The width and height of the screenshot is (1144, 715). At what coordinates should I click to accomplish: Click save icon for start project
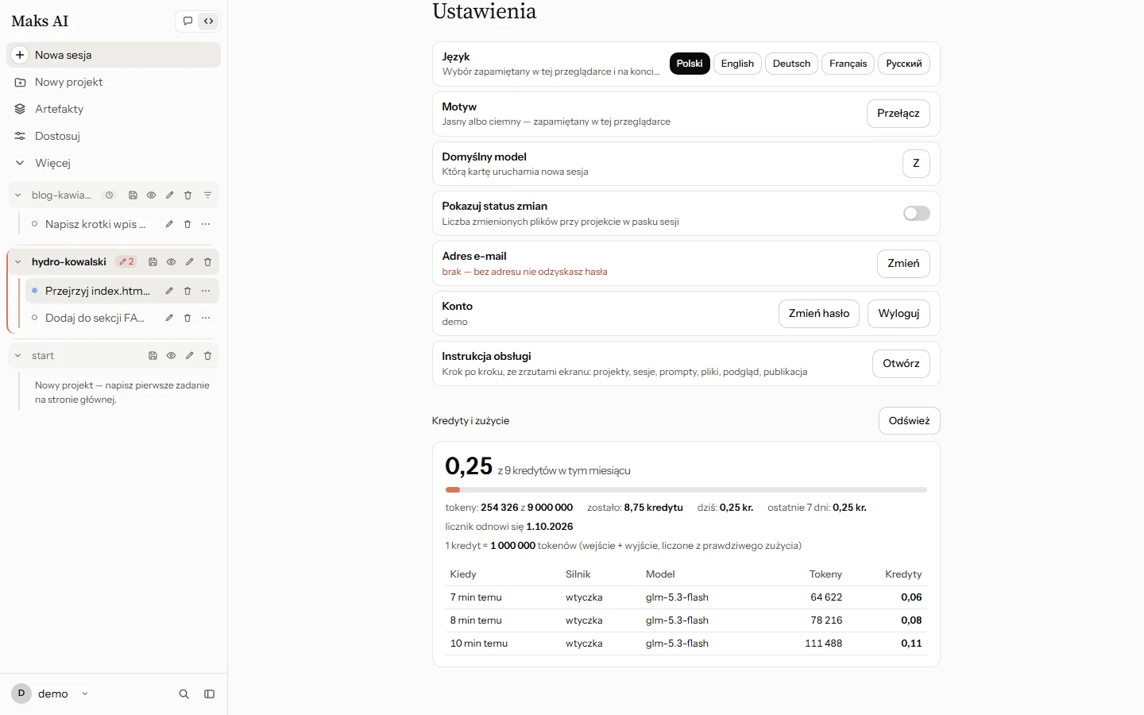coord(153,356)
